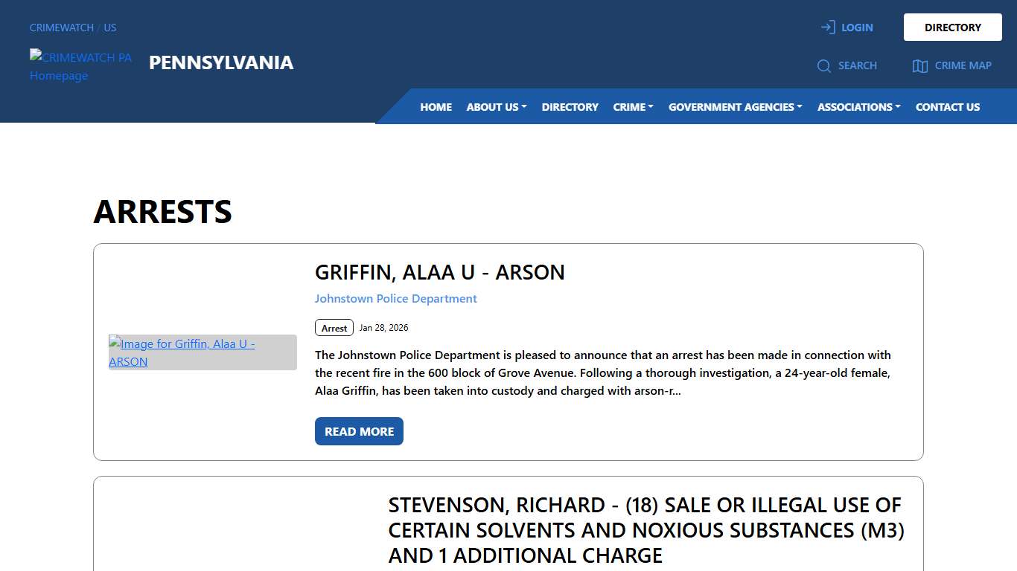Open Griffin, Alaa U - Arson headline
This screenshot has width=1017, height=571.
click(x=439, y=272)
